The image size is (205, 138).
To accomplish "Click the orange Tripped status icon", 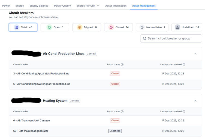I will [79, 27].
